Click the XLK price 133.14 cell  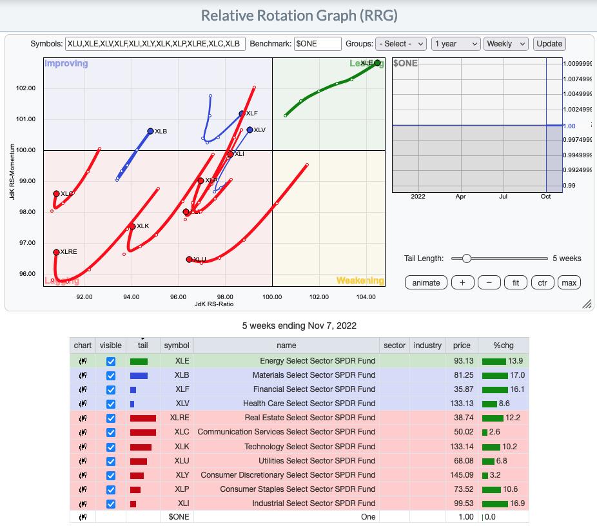(462, 447)
